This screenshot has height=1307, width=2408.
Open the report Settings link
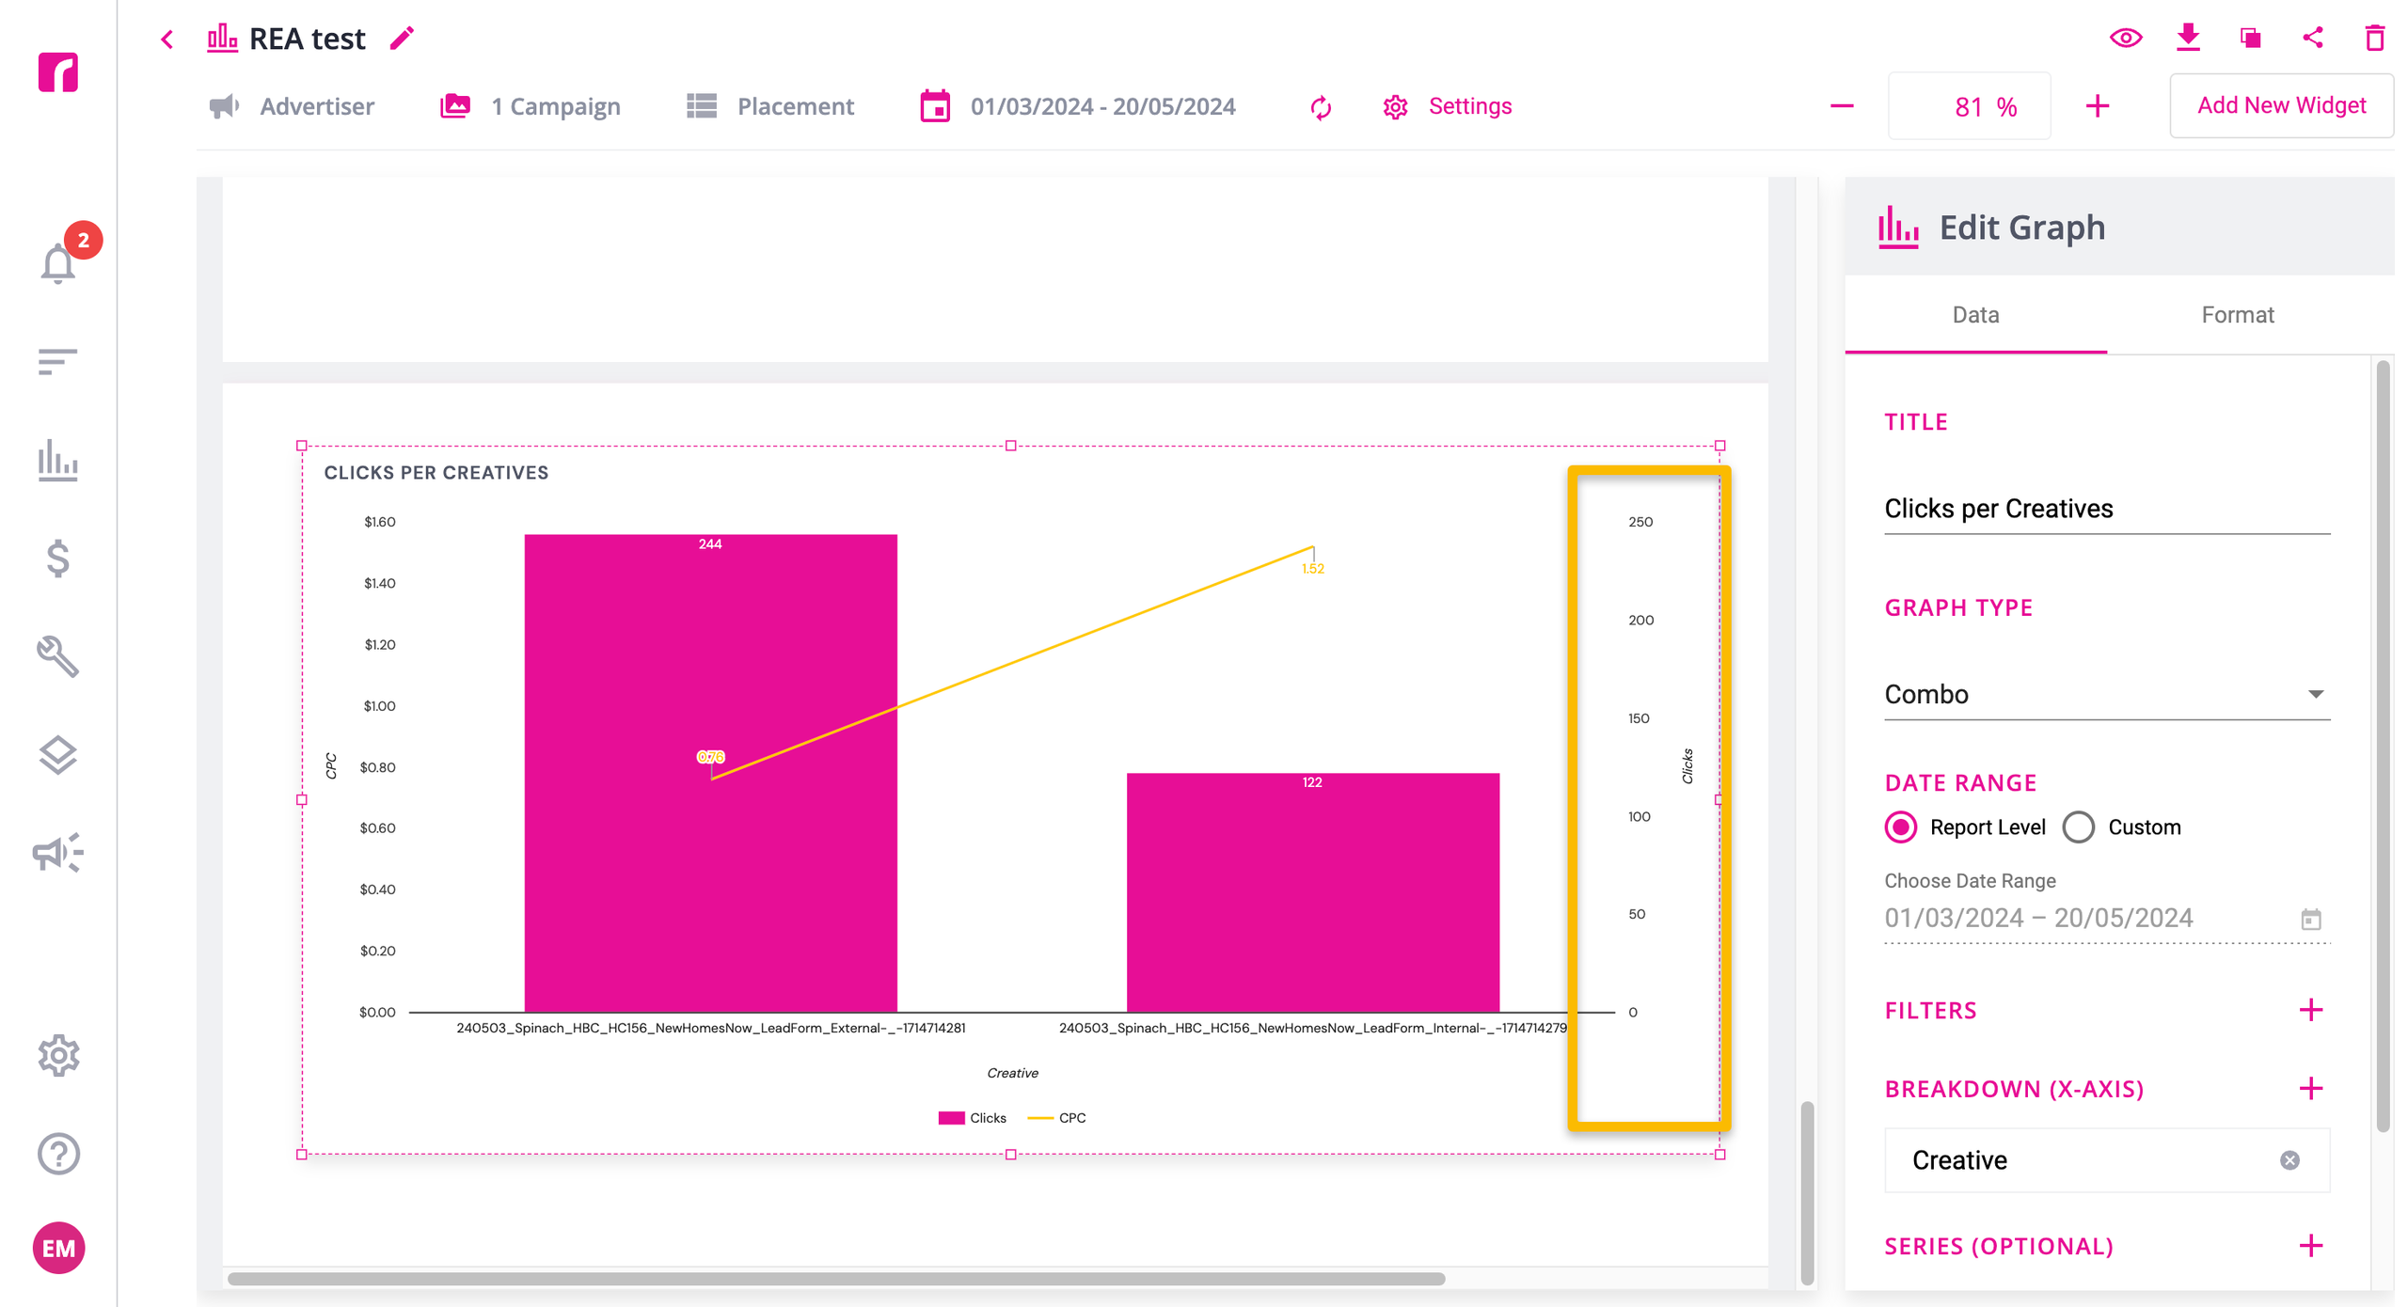(1469, 106)
